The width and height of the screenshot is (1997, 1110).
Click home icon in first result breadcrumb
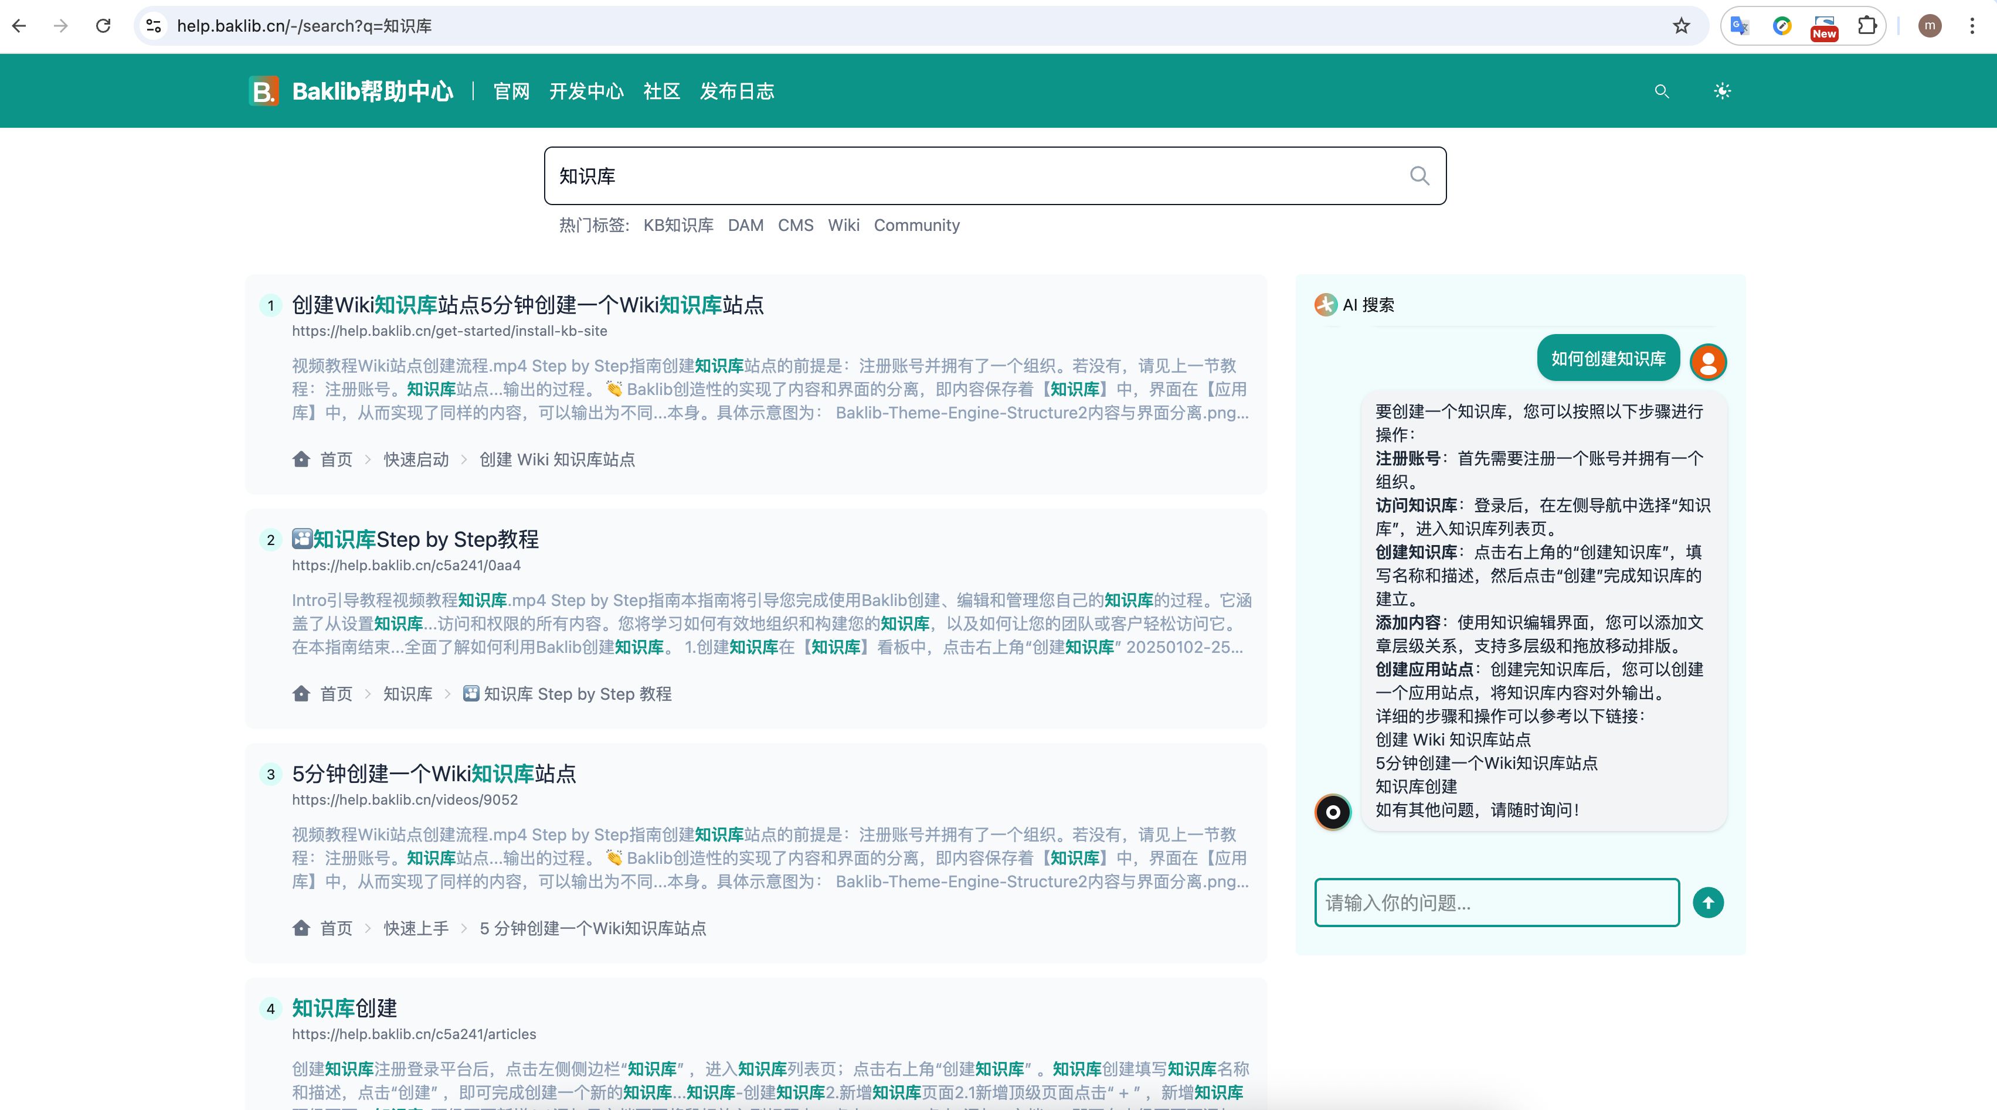301,459
